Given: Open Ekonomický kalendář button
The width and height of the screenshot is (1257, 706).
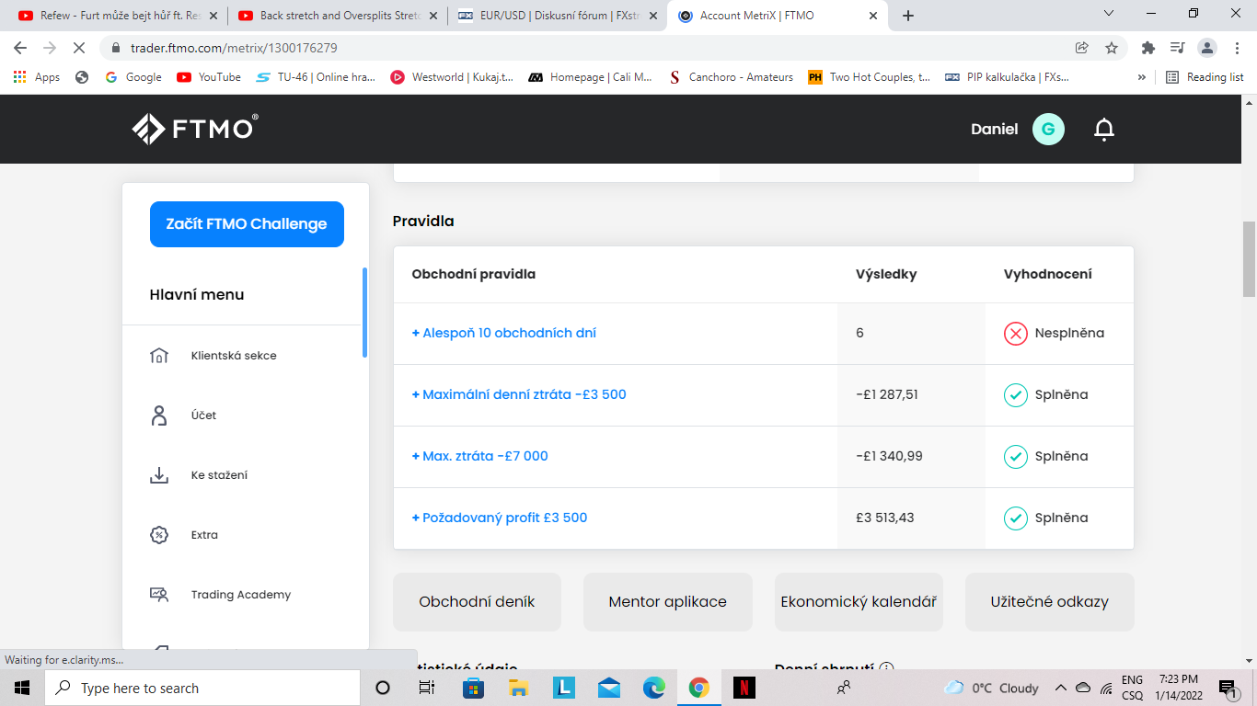Looking at the screenshot, I should click(x=859, y=602).
